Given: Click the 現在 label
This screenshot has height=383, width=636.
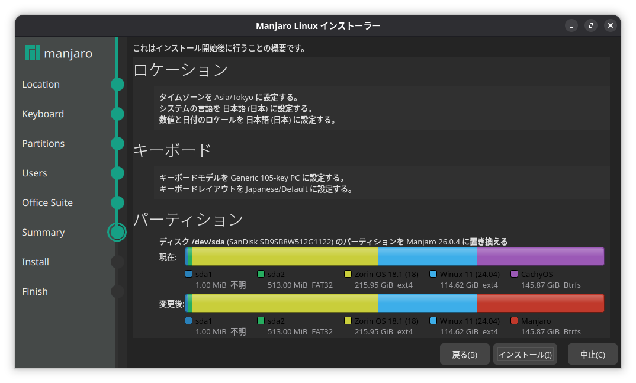Looking at the screenshot, I should click(168, 257).
